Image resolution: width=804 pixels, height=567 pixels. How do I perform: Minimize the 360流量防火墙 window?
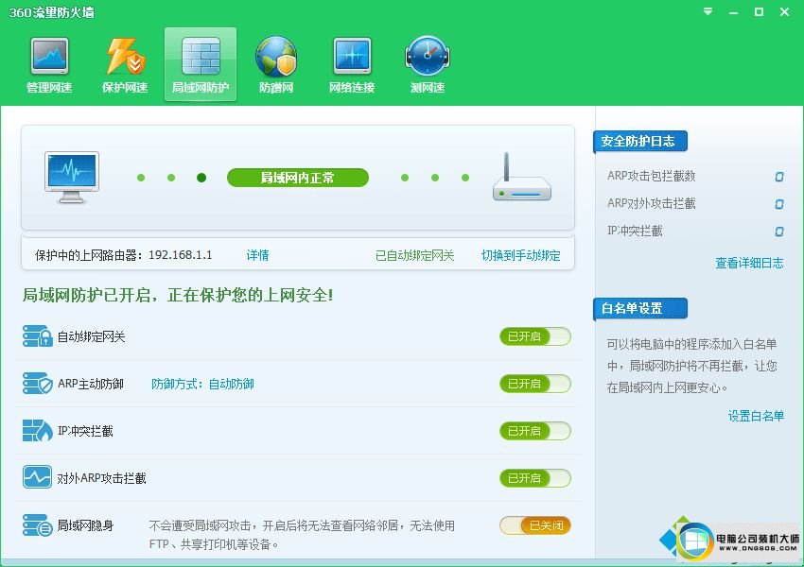point(734,11)
